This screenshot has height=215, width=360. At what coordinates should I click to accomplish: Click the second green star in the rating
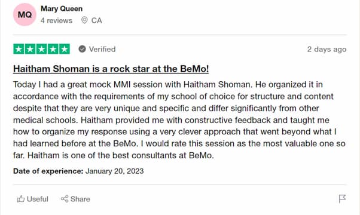(30, 49)
